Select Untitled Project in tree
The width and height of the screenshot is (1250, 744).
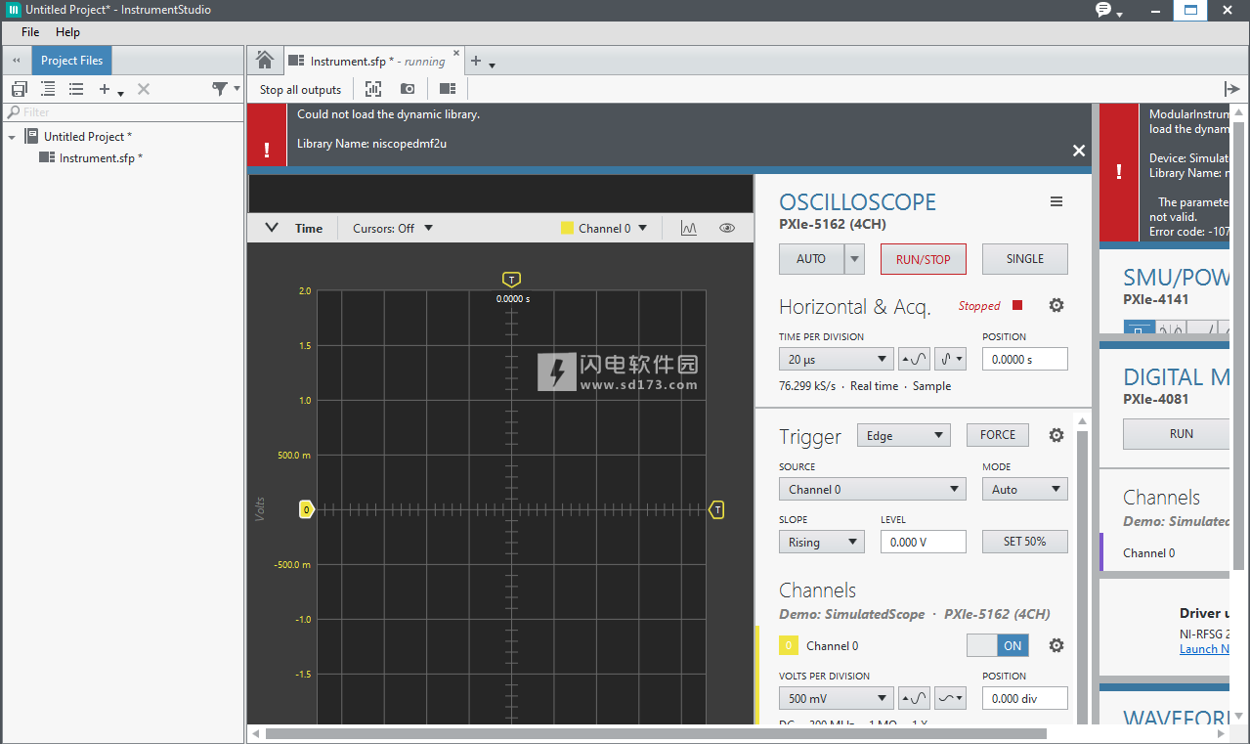pyautogui.click(x=87, y=136)
